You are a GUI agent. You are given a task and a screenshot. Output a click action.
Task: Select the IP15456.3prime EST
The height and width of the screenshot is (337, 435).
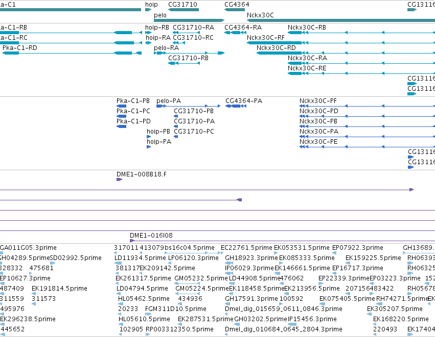(x=292, y=324)
